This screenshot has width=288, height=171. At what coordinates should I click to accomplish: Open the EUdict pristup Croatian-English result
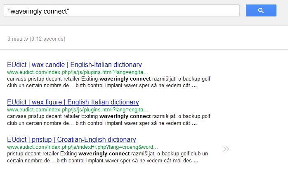pos(71,139)
